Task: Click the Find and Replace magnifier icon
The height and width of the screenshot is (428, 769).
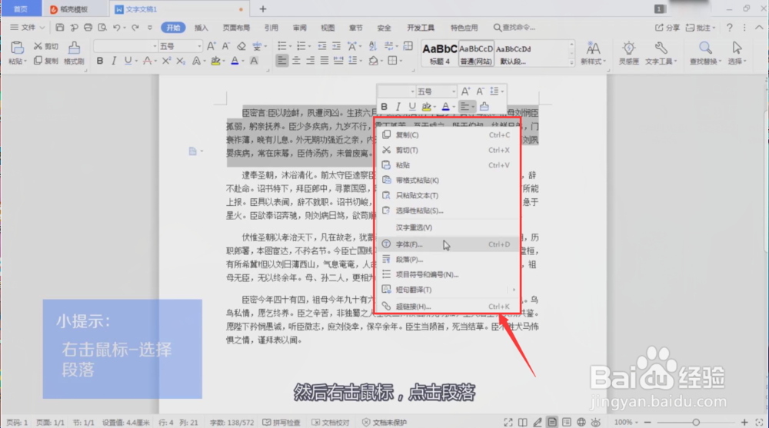Action: coord(705,48)
